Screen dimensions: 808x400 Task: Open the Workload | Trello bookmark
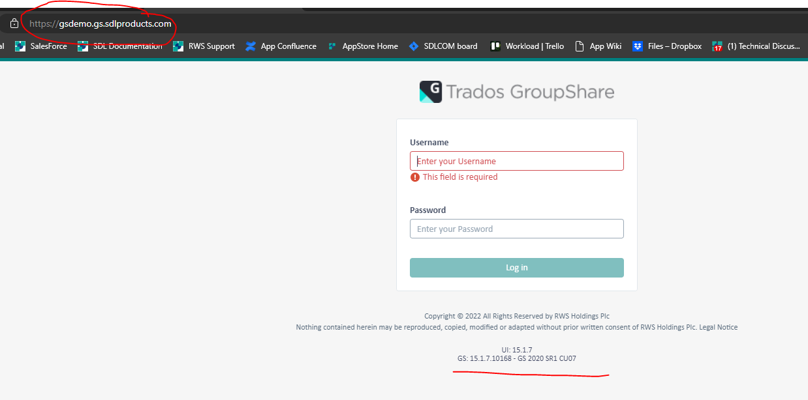click(x=527, y=46)
